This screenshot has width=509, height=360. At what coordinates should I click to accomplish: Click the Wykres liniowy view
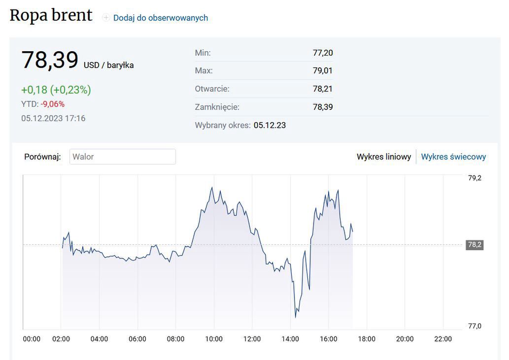384,157
